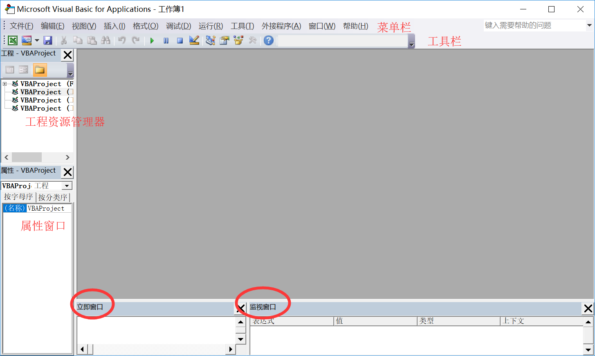Open the 工具(T) menu
The height and width of the screenshot is (356, 595).
tap(242, 26)
